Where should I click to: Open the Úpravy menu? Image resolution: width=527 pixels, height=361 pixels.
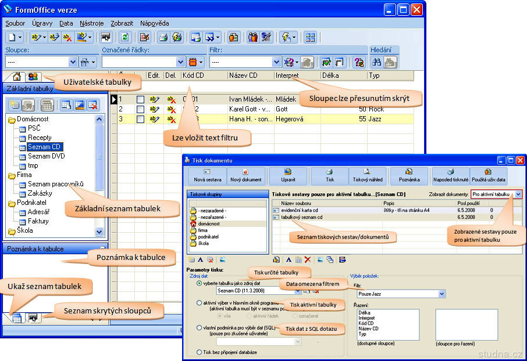(42, 23)
